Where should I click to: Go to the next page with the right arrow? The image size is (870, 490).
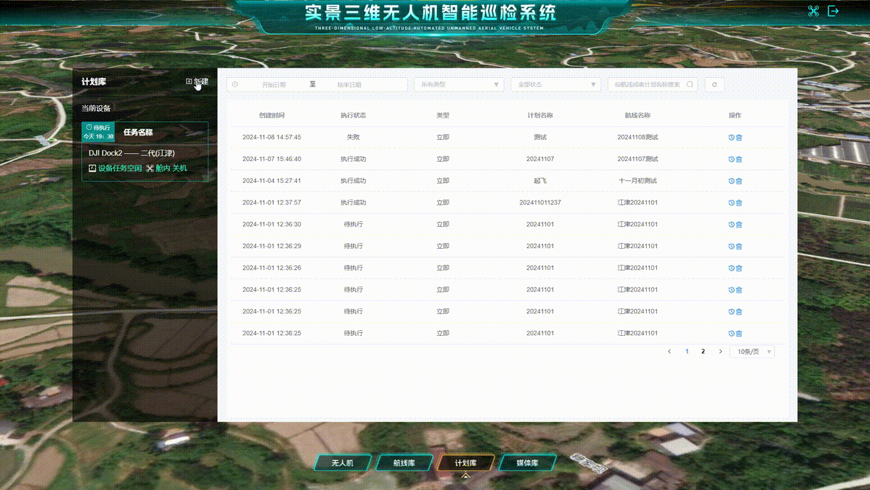(720, 351)
